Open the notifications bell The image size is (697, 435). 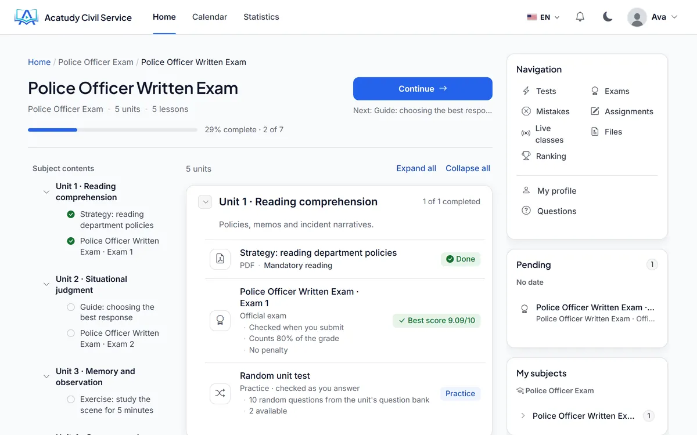[x=580, y=17]
